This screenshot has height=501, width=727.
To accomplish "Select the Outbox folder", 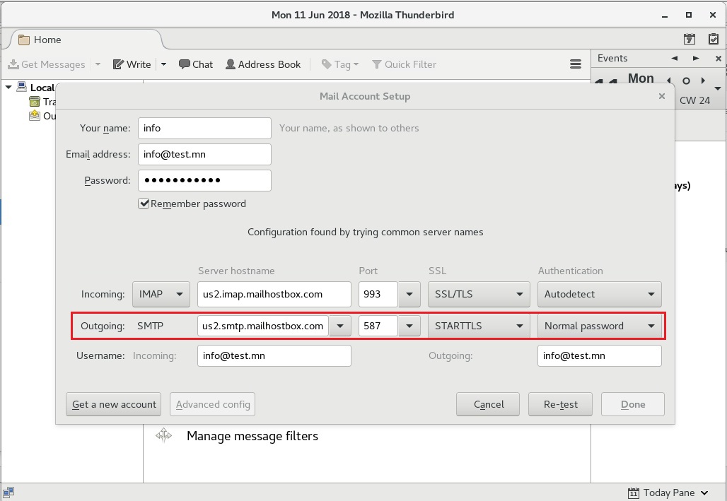I will pos(42,115).
